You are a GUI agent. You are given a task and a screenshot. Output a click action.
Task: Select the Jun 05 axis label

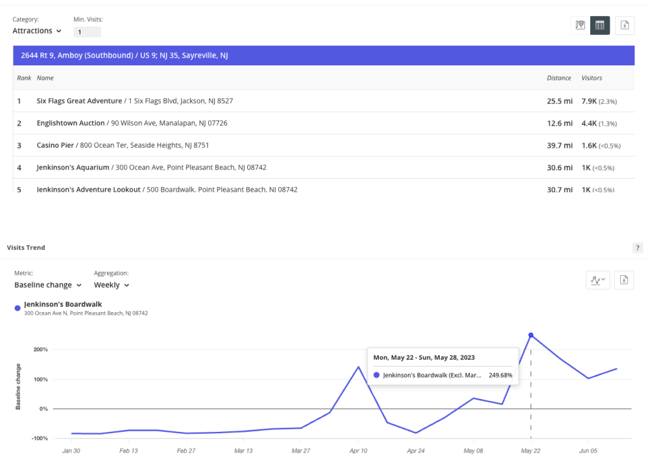tap(588, 451)
